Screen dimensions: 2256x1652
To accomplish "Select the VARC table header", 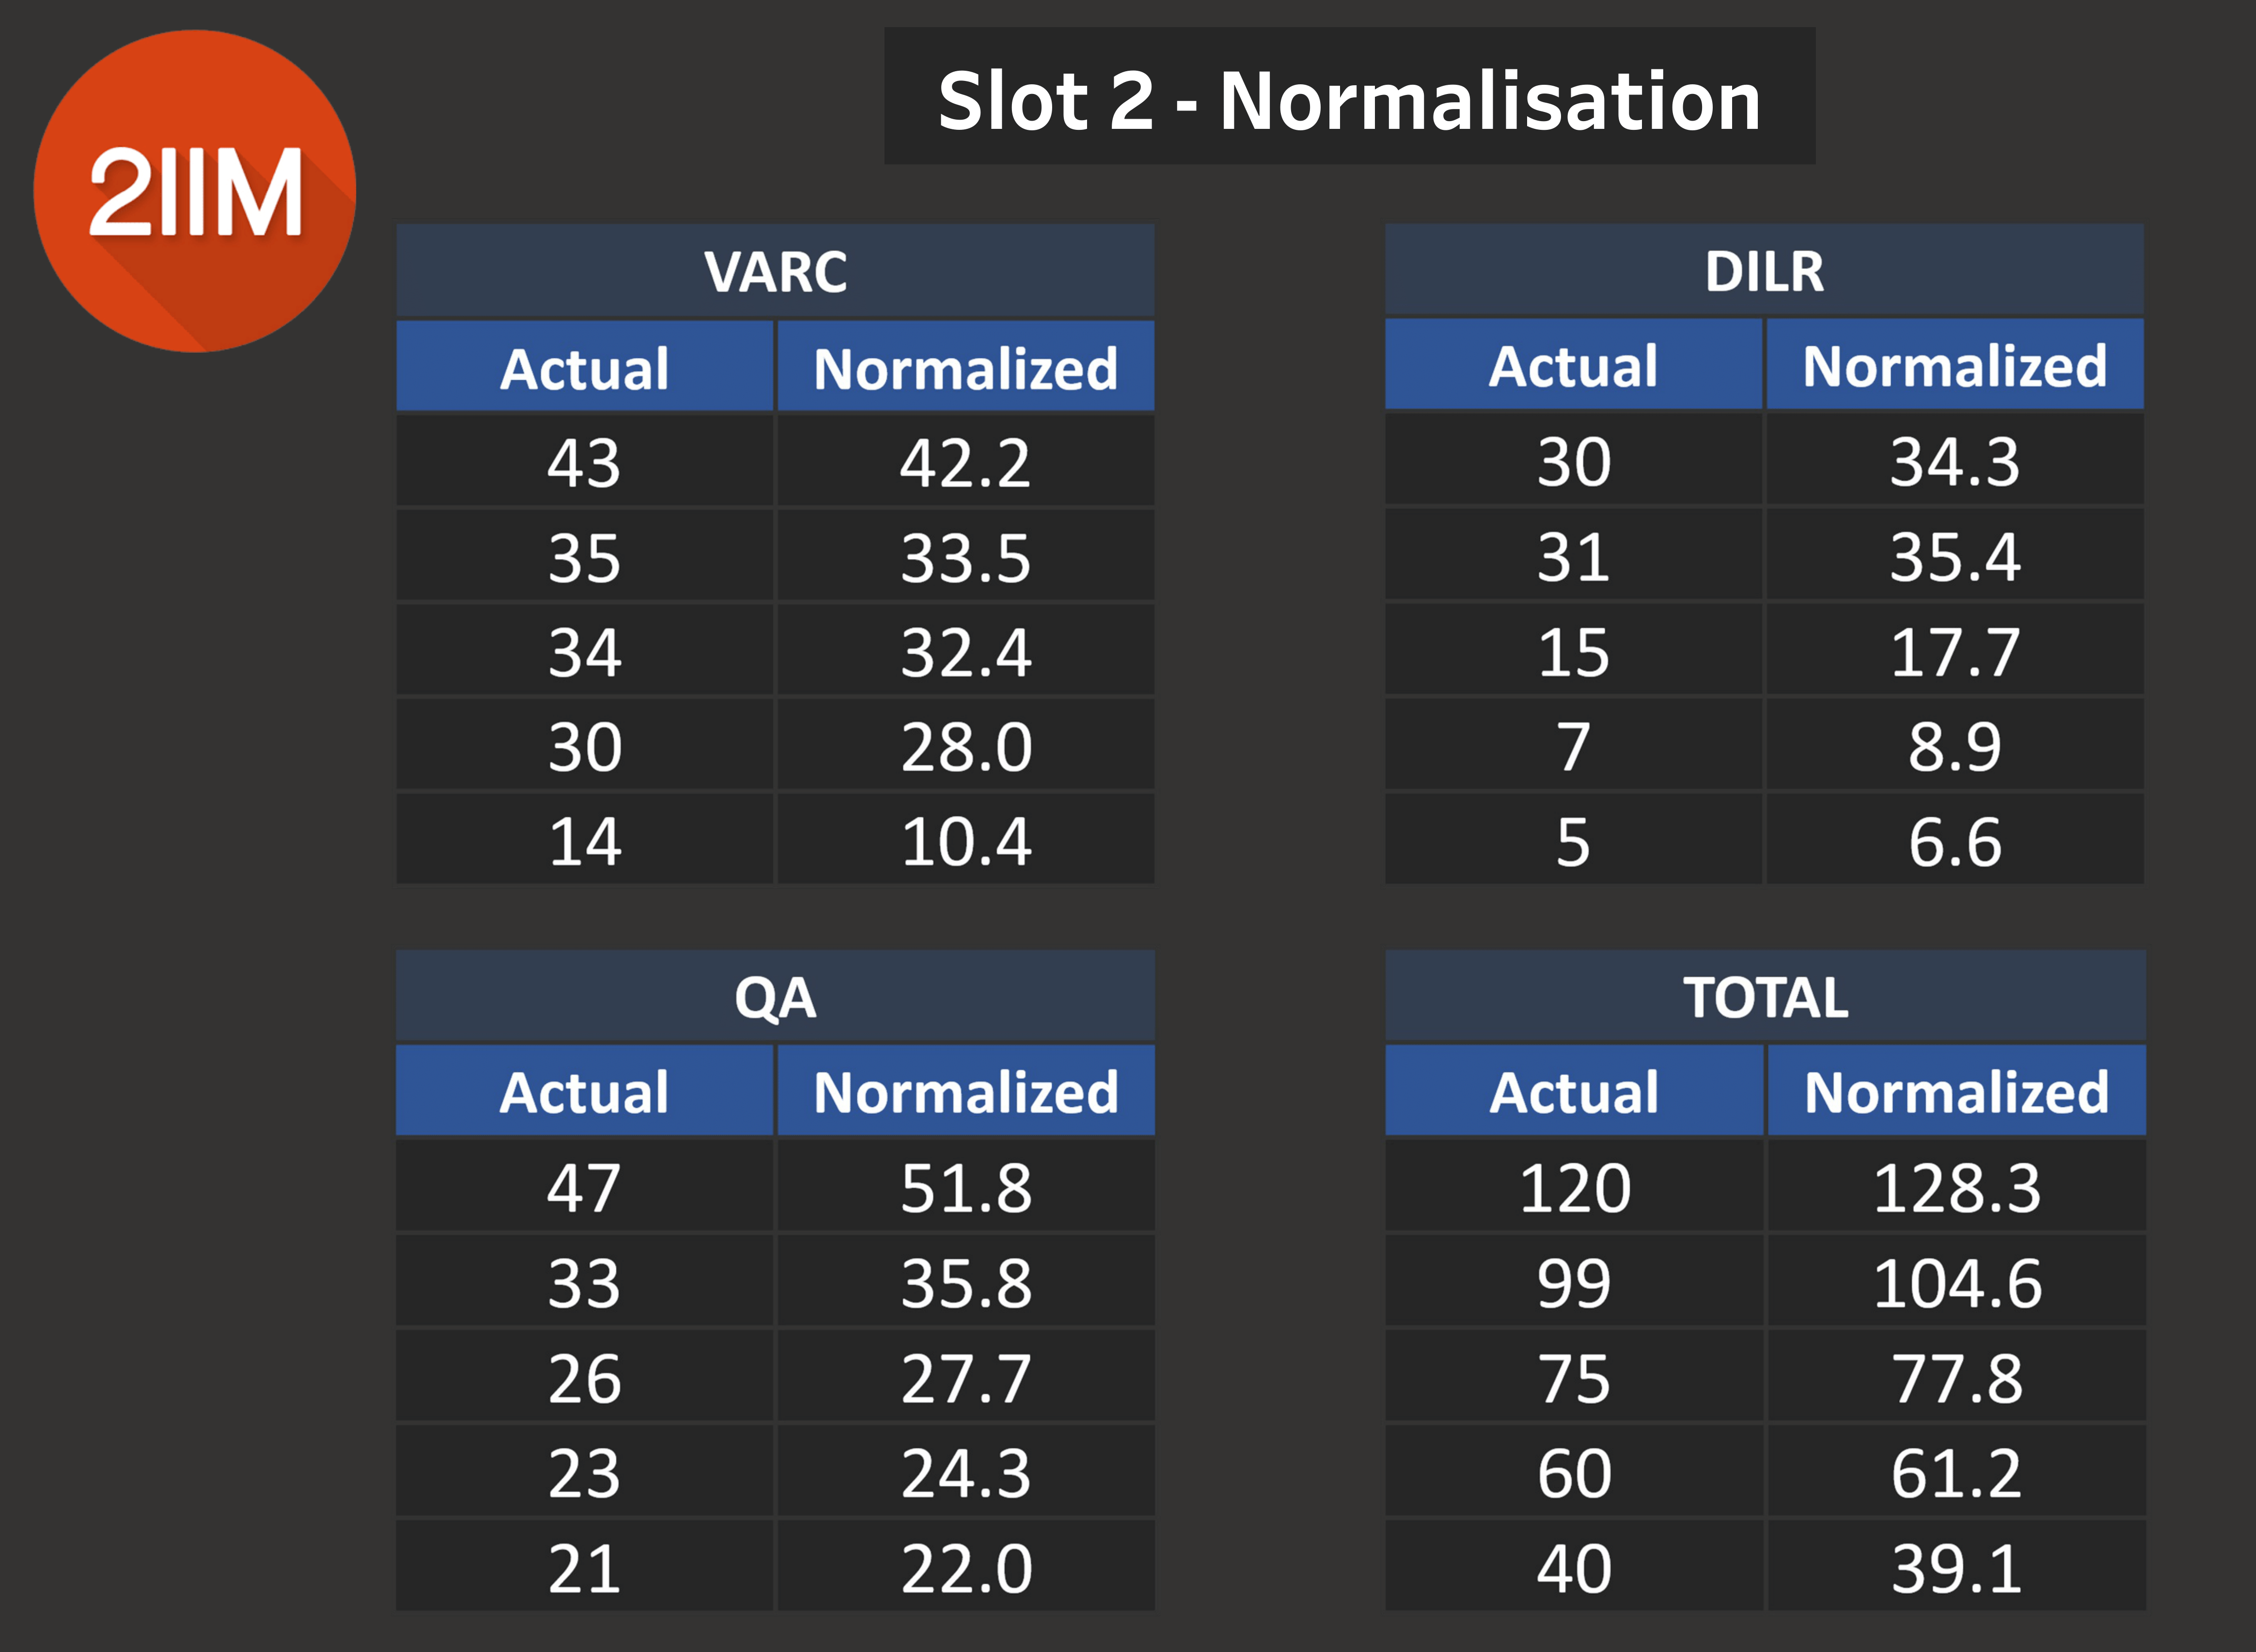I will point(775,271).
